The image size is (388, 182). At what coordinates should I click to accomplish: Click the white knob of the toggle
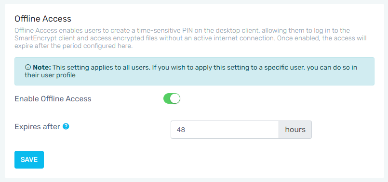(175, 98)
